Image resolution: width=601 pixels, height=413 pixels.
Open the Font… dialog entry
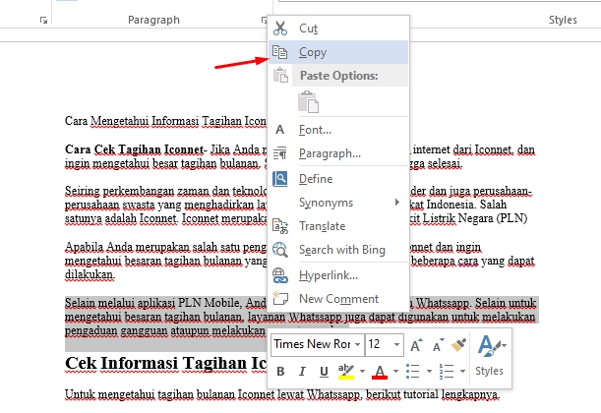(x=338, y=130)
